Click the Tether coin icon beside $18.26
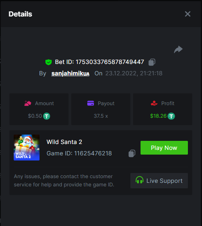The width and height of the screenshot is (202, 226). click(x=171, y=116)
